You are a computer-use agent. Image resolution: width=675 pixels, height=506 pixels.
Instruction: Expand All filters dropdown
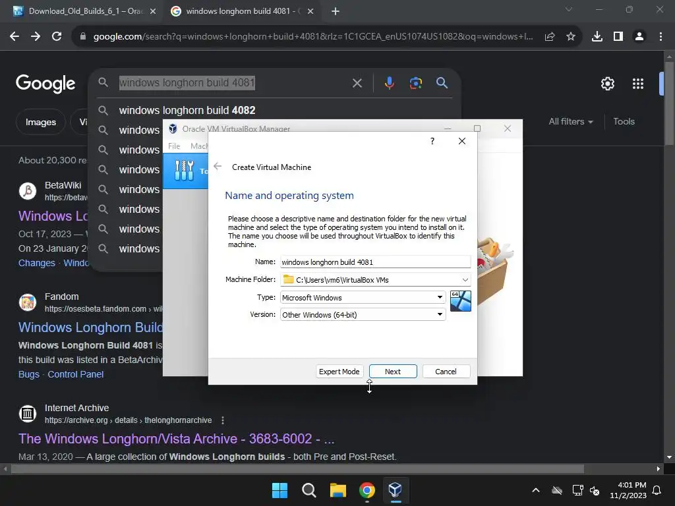click(x=571, y=122)
